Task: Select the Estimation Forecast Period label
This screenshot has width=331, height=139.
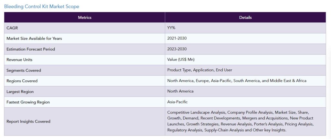Action: (31, 49)
